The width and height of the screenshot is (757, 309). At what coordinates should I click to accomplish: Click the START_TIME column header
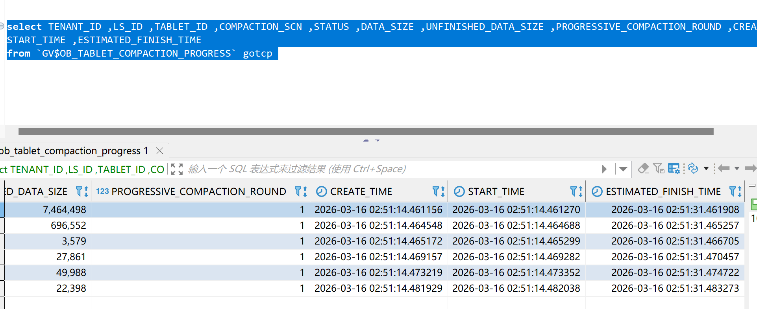[496, 191]
